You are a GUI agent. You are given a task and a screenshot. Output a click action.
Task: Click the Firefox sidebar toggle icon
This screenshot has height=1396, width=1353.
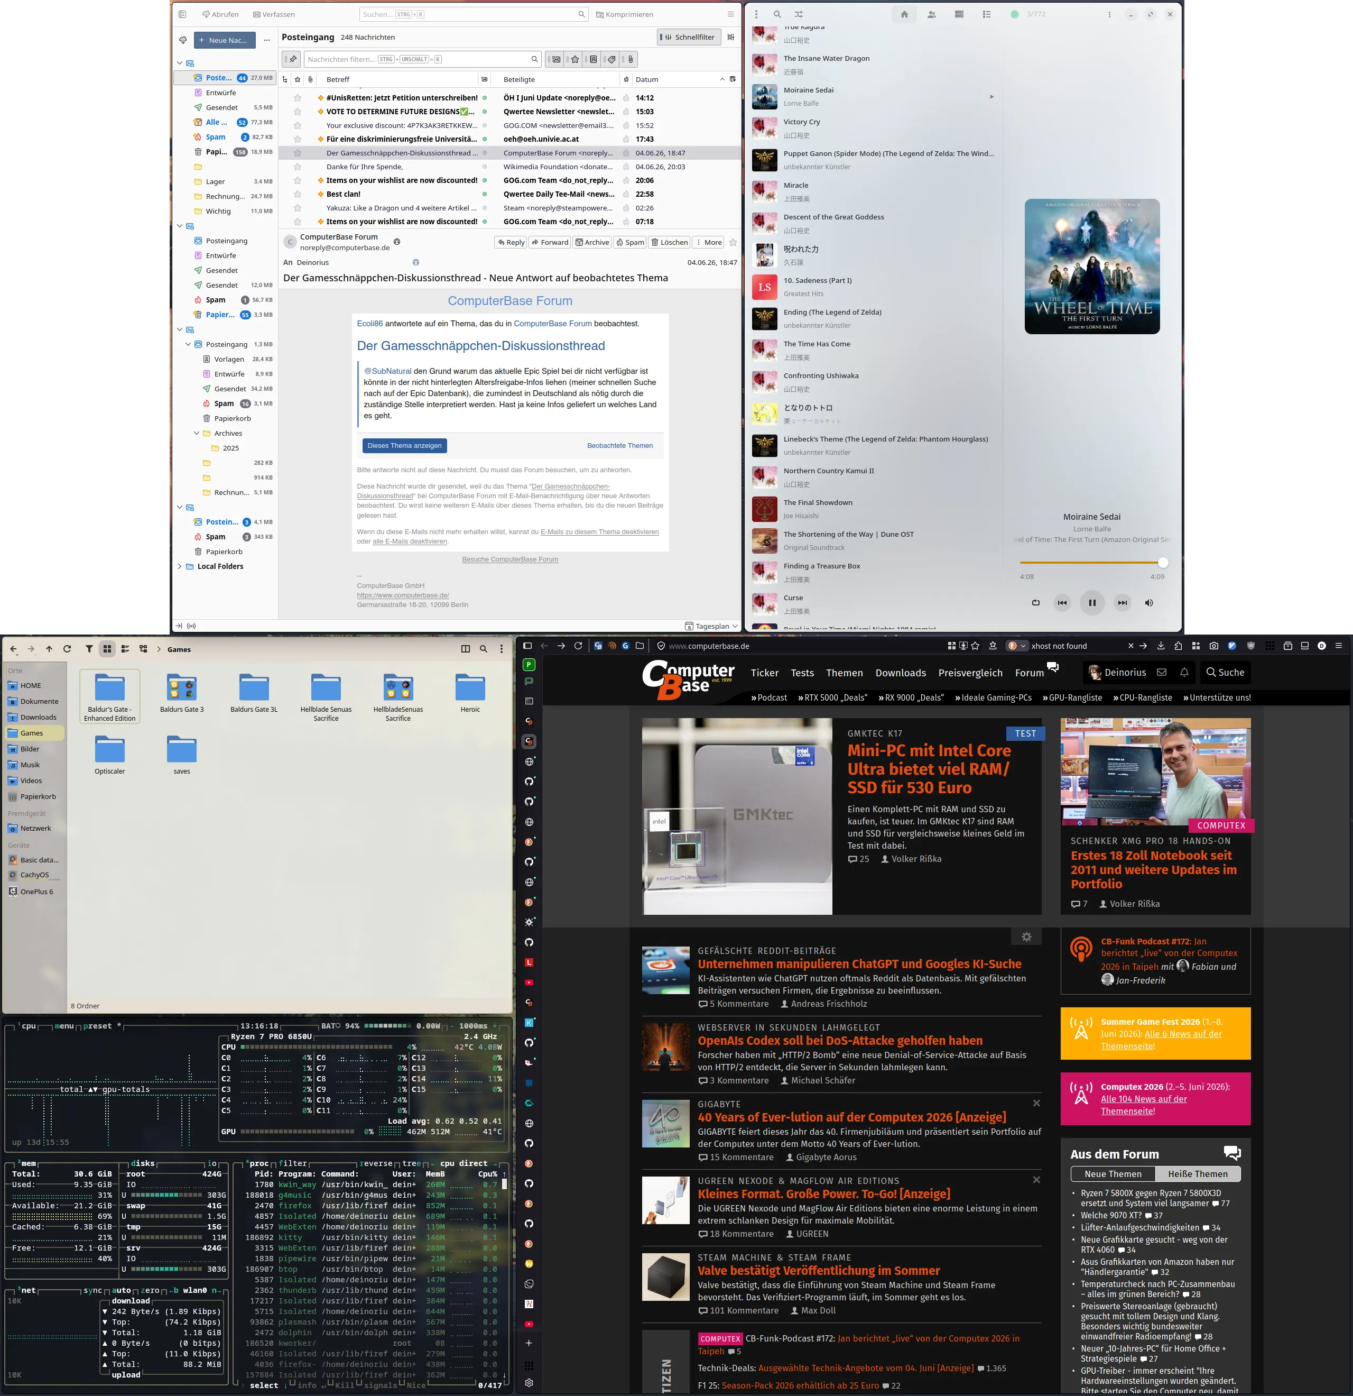coord(527,646)
